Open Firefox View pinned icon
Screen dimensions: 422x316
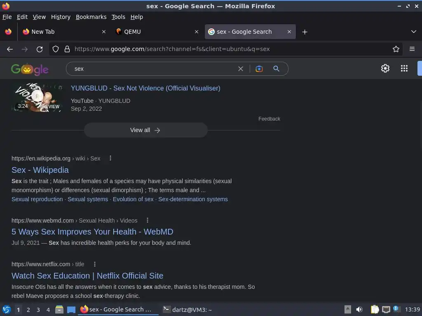(x=8, y=32)
